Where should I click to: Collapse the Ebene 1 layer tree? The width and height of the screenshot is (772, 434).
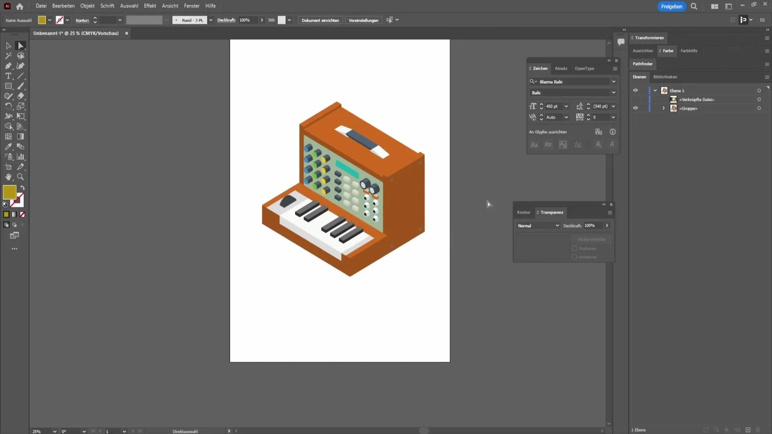[x=655, y=90]
